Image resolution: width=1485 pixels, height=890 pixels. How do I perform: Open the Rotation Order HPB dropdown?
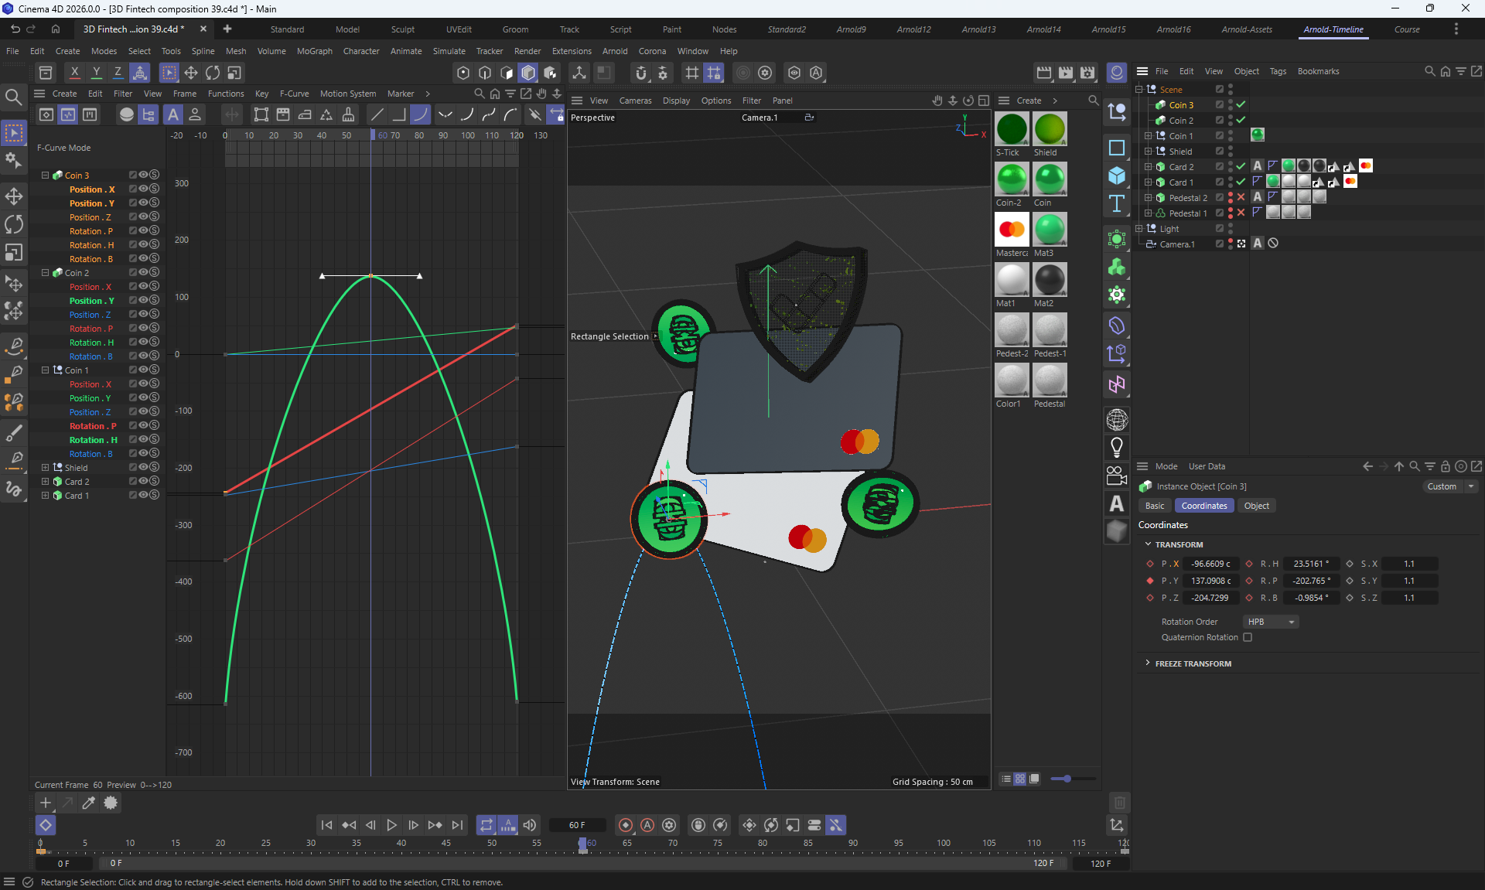point(1271,622)
